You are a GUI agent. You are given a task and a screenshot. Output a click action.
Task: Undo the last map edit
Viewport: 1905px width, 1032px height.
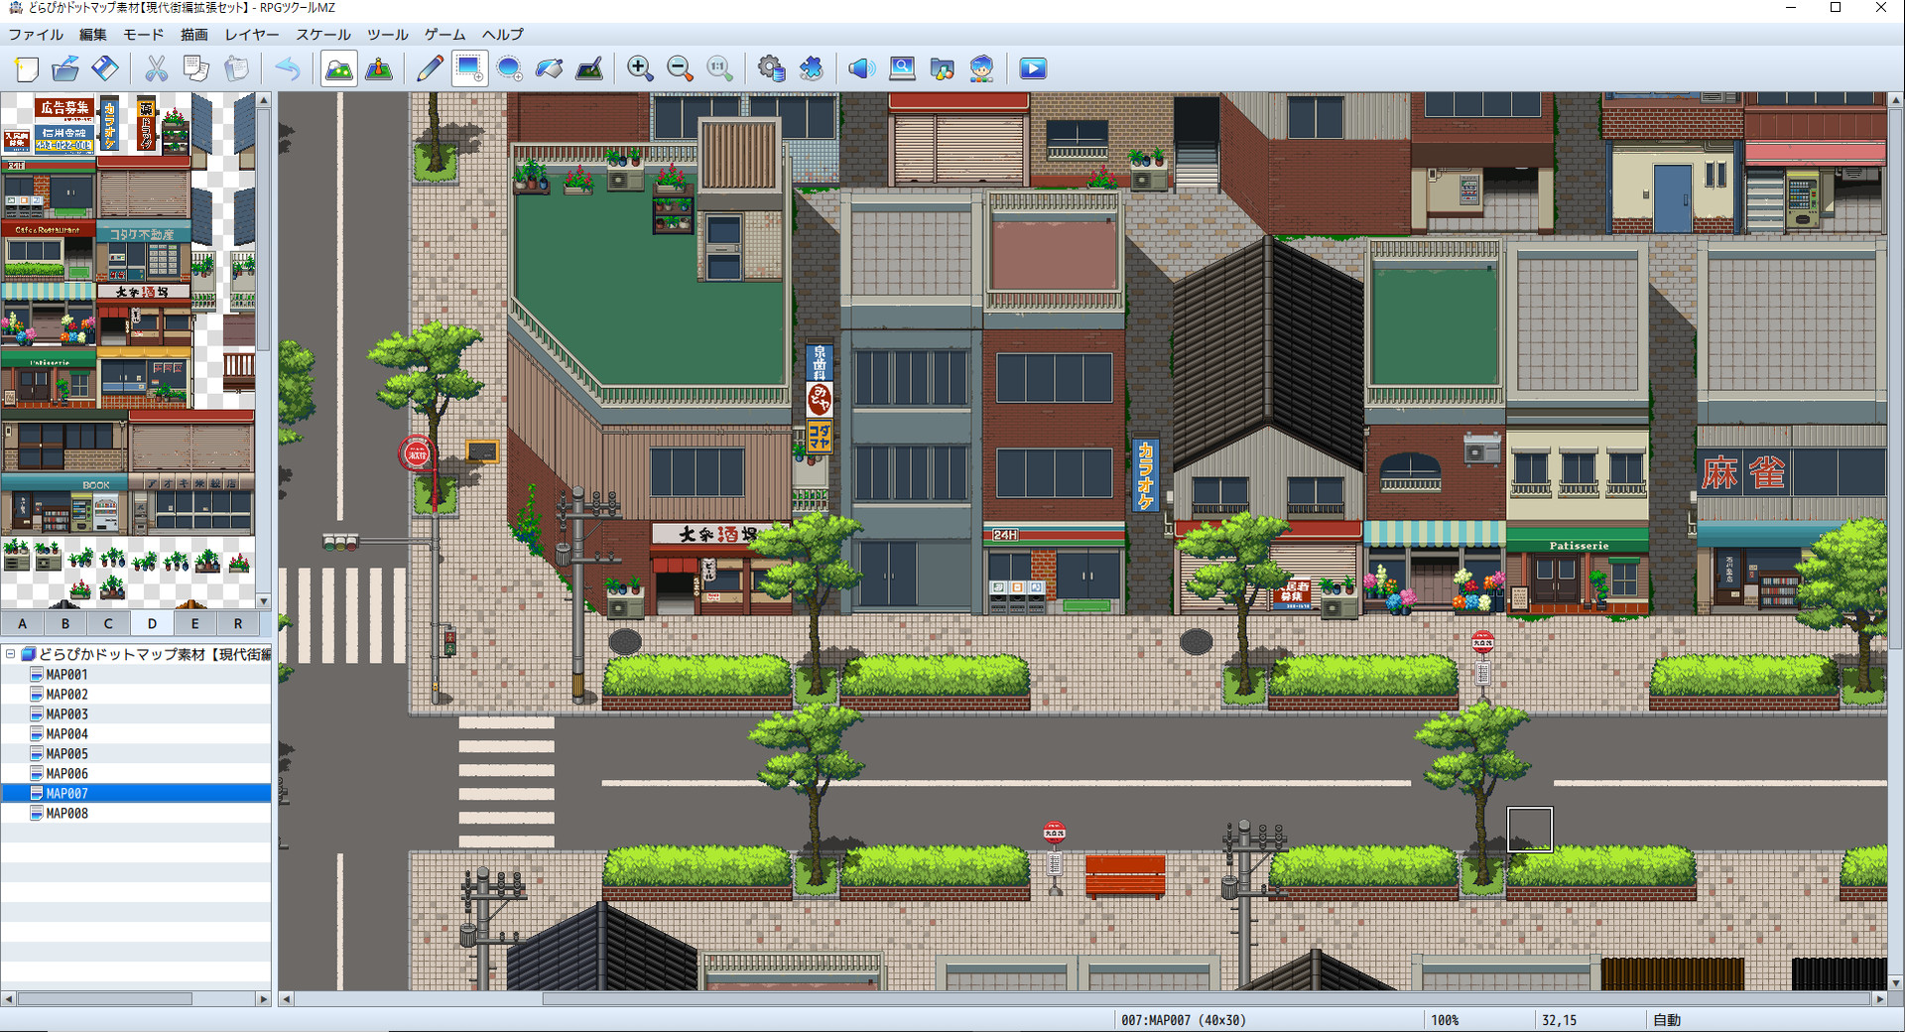point(288,68)
